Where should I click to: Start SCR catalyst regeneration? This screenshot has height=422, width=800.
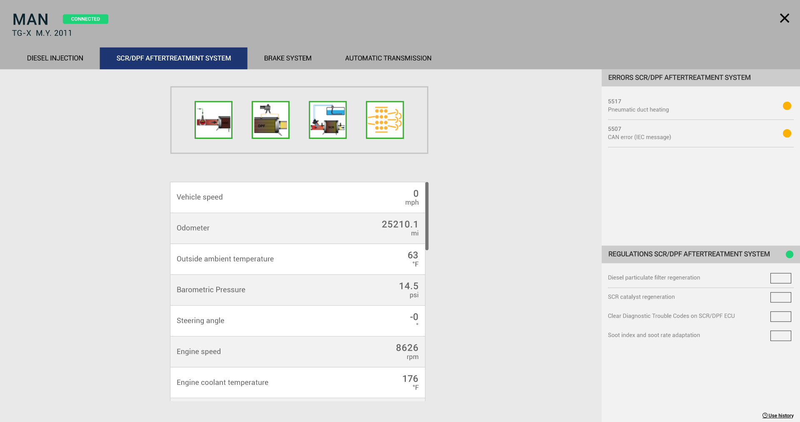(x=781, y=297)
